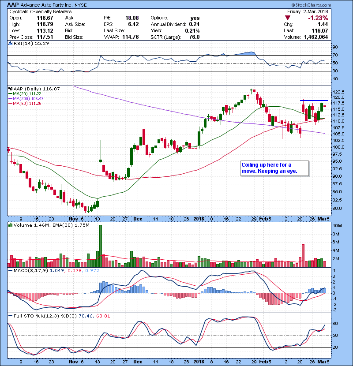This screenshot has height=366, width=353.
Task: Click the 2018 label on price chart date axis
Action: click(199, 219)
